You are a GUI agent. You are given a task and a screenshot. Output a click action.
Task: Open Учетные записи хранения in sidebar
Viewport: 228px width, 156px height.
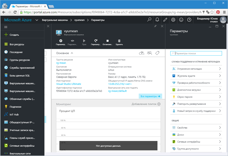(x=22, y=130)
